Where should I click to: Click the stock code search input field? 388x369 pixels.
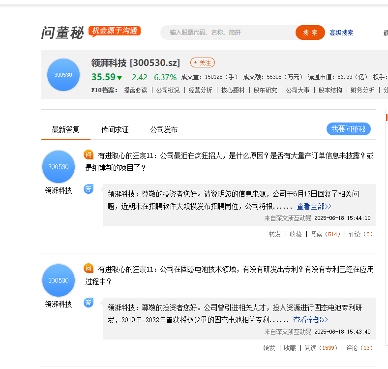[x=228, y=32]
